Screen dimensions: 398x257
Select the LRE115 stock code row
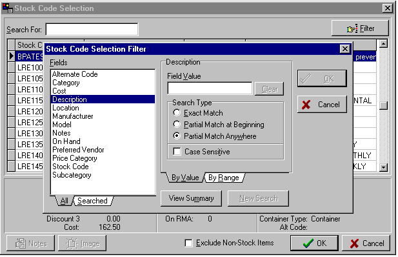click(30, 100)
